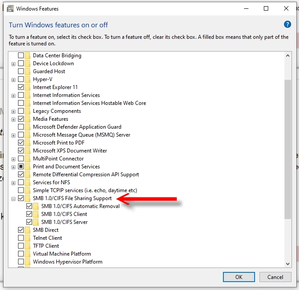The image size is (299, 290).
Task: Check the Device Lockdown box
Action: coord(21,63)
